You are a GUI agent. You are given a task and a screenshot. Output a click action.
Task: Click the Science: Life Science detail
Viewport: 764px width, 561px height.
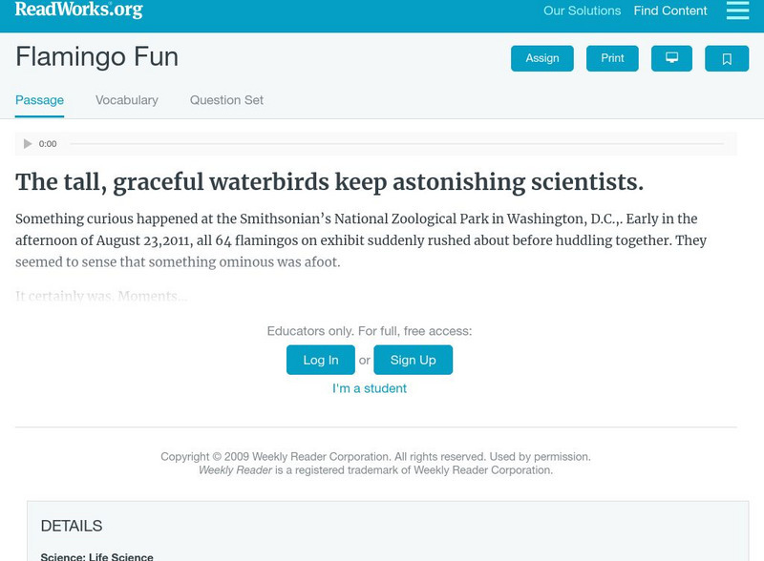(x=96, y=556)
